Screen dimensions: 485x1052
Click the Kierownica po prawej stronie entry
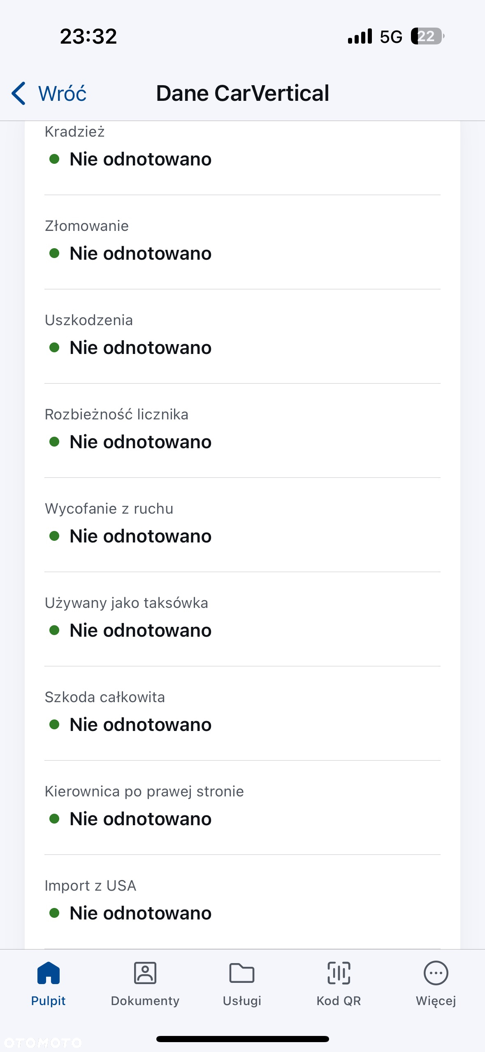[x=242, y=808]
